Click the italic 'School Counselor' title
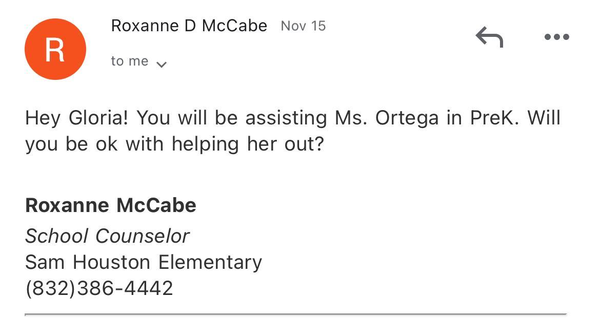The width and height of the screenshot is (600, 318). click(x=107, y=236)
